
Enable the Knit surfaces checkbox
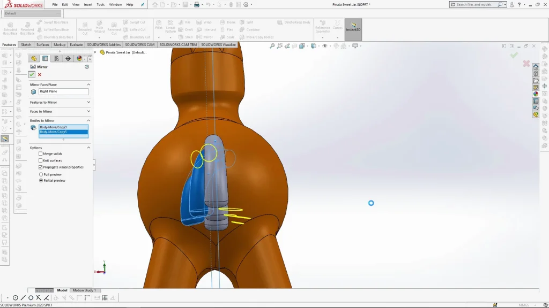(x=41, y=160)
